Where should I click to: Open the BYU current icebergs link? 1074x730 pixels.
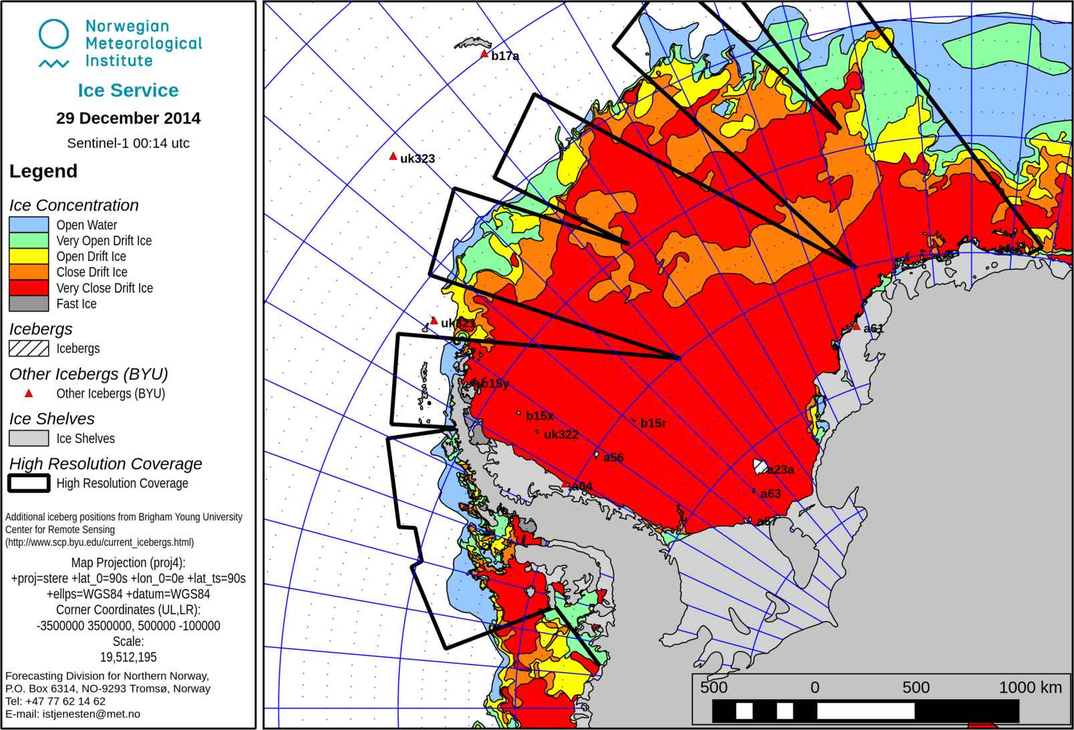(x=99, y=542)
